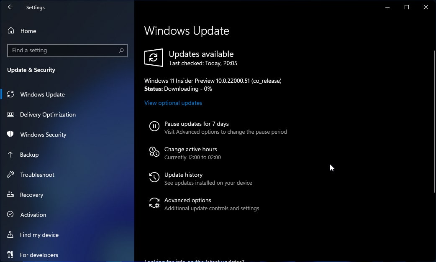Viewport: 436px width, 262px height.
Task: Click the search magnifier icon
Action: [x=121, y=51]
